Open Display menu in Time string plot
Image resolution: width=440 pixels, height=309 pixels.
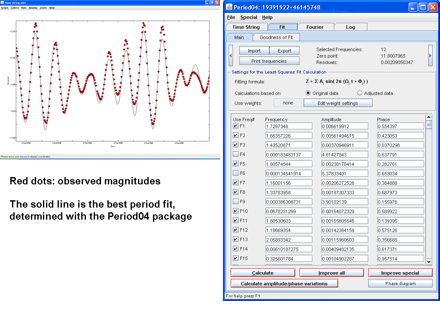pos(33,8)
